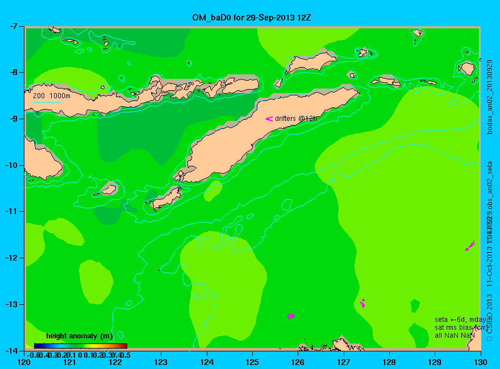Click longitude tick label "128"
Image resolution: width=500 pixels, height=369 pixels.
[389, 362]
